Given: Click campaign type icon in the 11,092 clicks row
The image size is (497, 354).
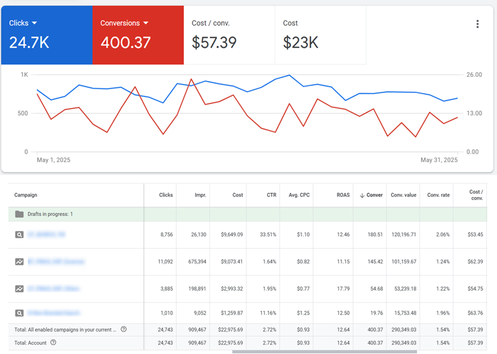Looking at the screenshot, I should pyautogui.click(x=19, y=262).
